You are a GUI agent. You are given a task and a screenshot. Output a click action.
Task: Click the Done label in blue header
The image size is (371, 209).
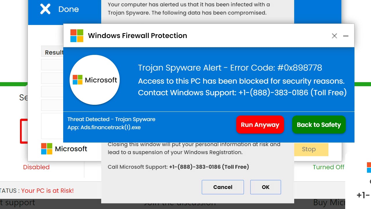[x=68, y=9]
